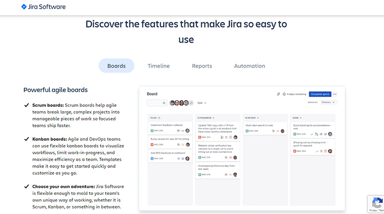Click assignee avatar on Multi-dest search card
Screen dimensions: 384x214
tap(282, 131)
